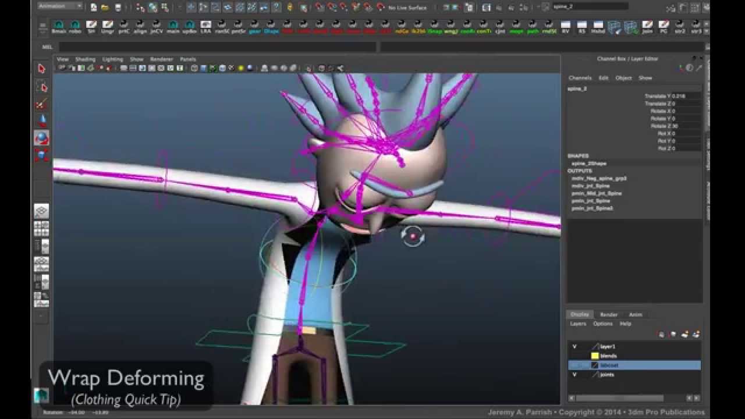Switch to the Render layer tab
Screen dimensions: 745x419
click(608, 314)
